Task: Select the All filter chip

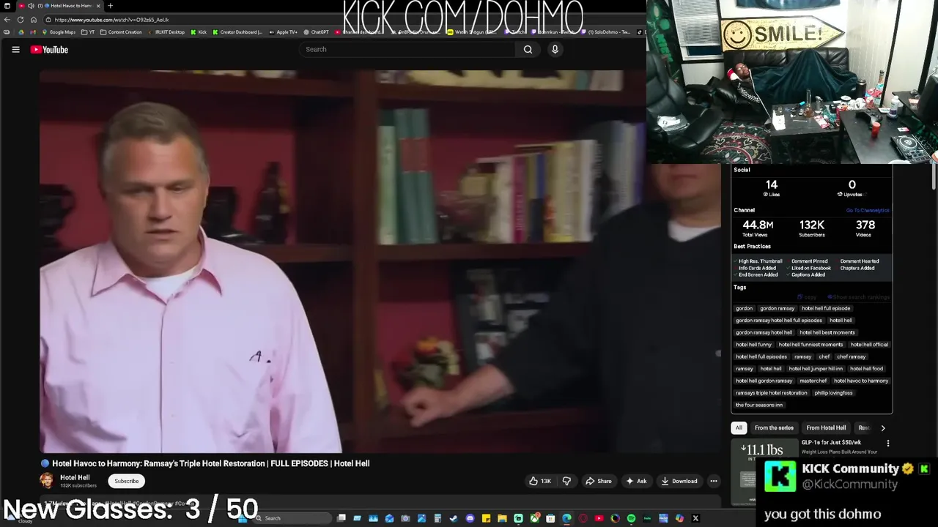Action: [739, 427]
